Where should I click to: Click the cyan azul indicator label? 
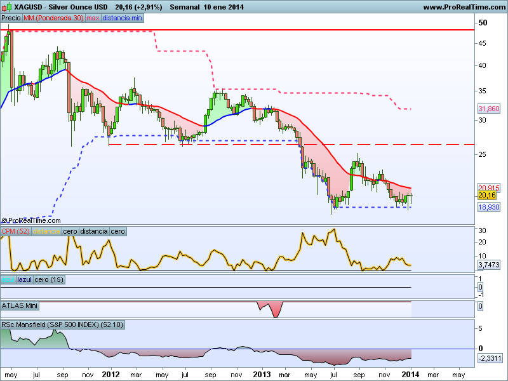click(8, 279)
